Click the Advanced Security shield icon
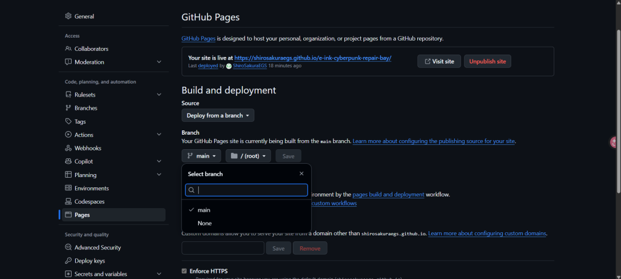Viewport: 621px width, 279px height. click(68, 247)
